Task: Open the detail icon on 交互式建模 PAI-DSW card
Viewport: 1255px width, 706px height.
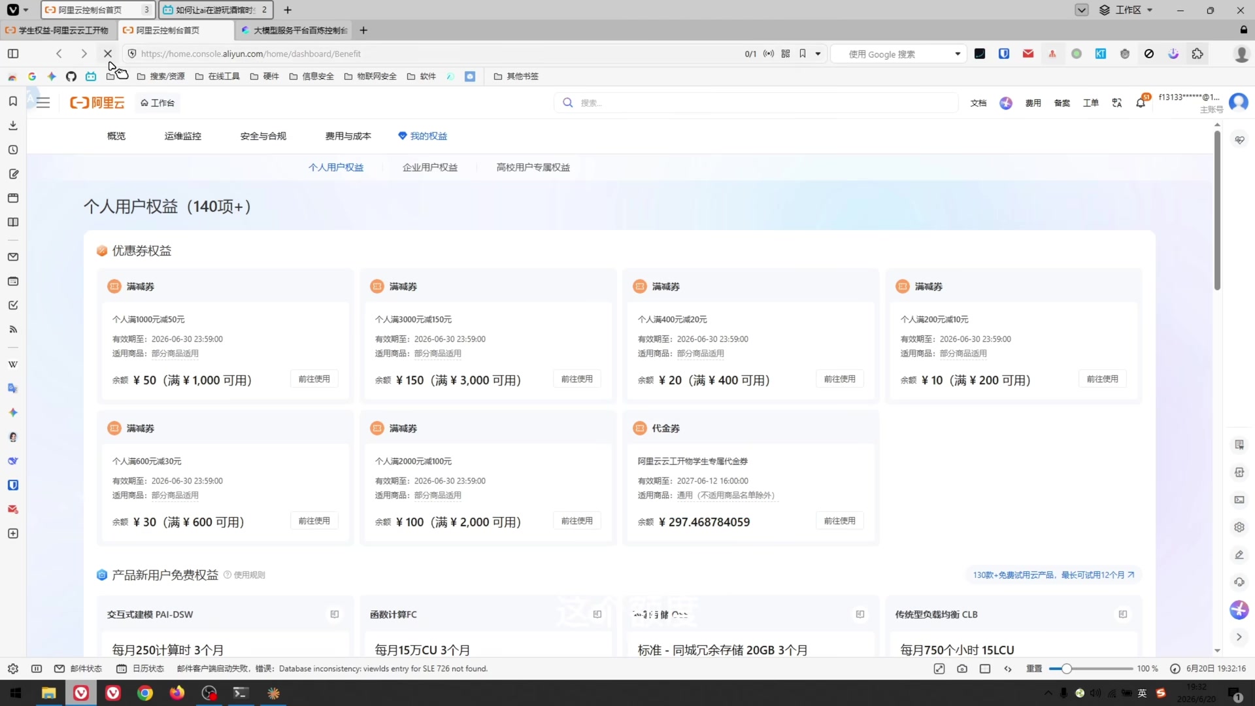Action: tap(335, 614)
